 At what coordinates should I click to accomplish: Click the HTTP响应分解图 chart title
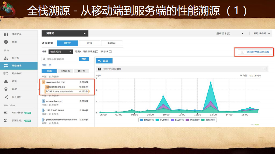click(x=112, y=69)
